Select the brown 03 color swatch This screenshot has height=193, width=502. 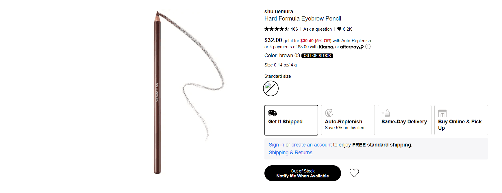tap(271, 88)
